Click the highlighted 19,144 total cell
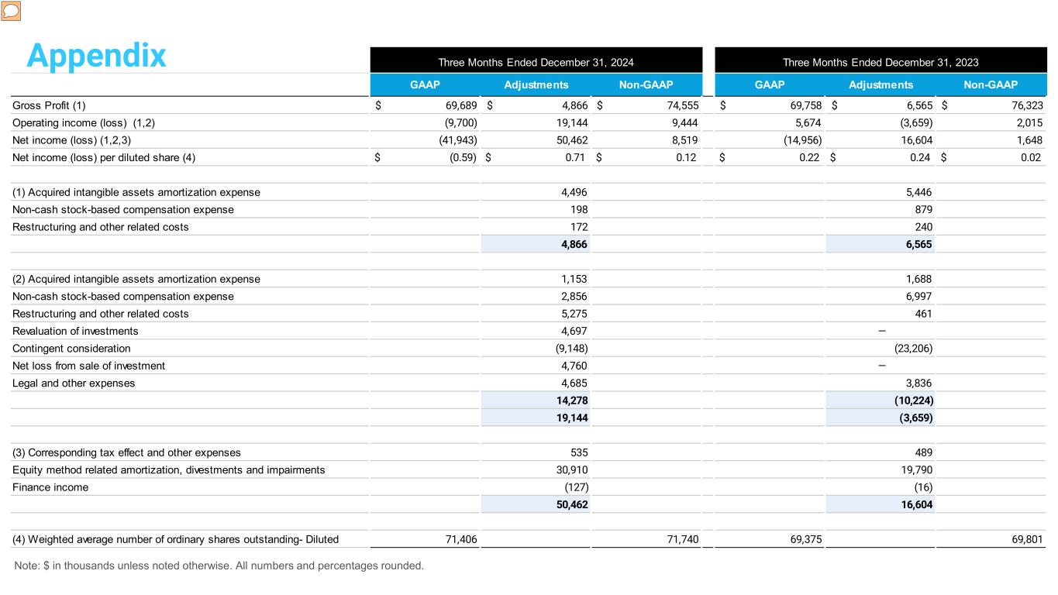The width and height of the screenshot is (1058, 595). (574, 418)
